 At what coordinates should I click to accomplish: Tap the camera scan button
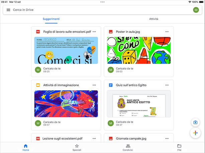pyautogui.click(x=195, y=122)
